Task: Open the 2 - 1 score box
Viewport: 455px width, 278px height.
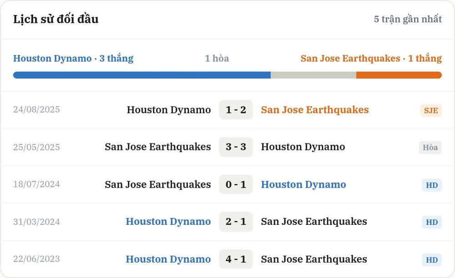Action: tap(236, 222)
